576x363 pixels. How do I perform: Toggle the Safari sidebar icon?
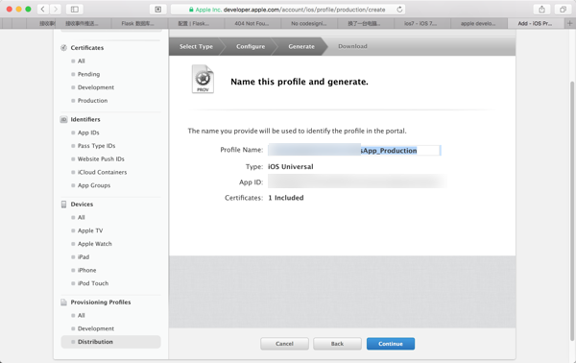[x=75, y=10]
